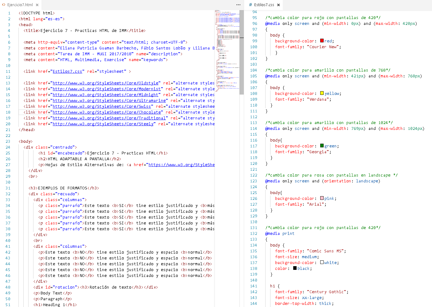Image resolution: width=432 pixels, height=307 pixels.
Task: Click the comment about pantallas en landscape
Action: (x=331, y=175)
